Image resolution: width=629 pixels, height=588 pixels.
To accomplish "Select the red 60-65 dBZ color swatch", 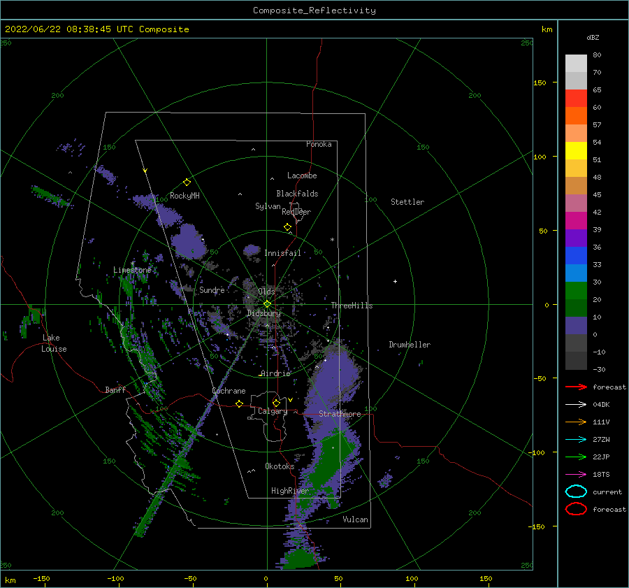I will point(576,99).
